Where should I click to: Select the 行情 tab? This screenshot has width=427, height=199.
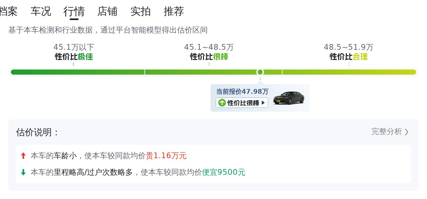[74, 11]
